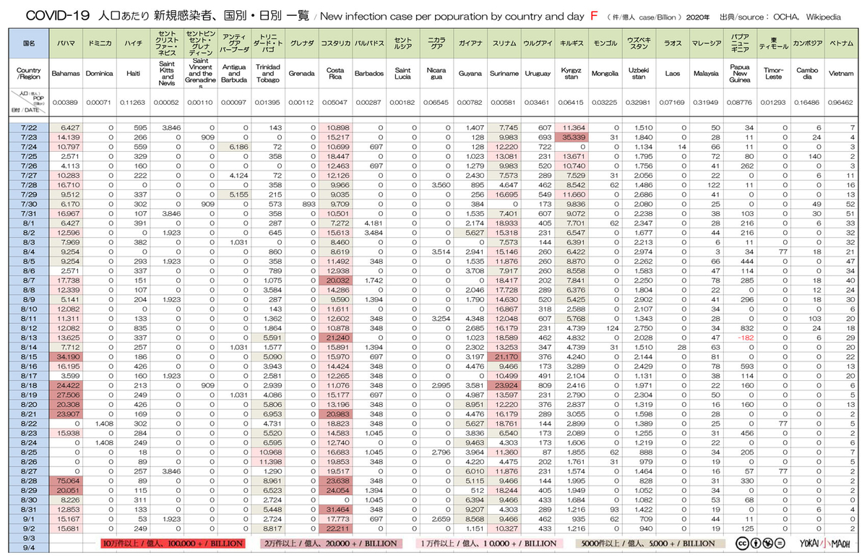Click population value 0.11263
This screenshot has width=867, height=558.
133,103
